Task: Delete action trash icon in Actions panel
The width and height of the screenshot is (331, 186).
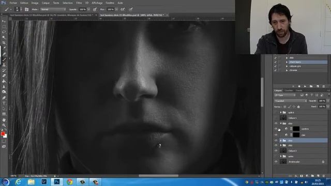Action: coord(323,86)
